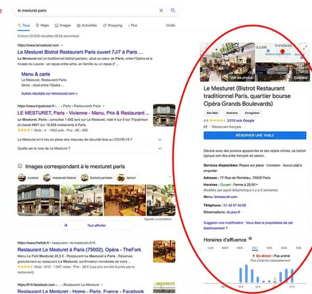Image resolution: width=312 pixels, height=294 pixels.
Task: Click the 'cuisine' image filter chip
Action: click(x=29, y=178)
